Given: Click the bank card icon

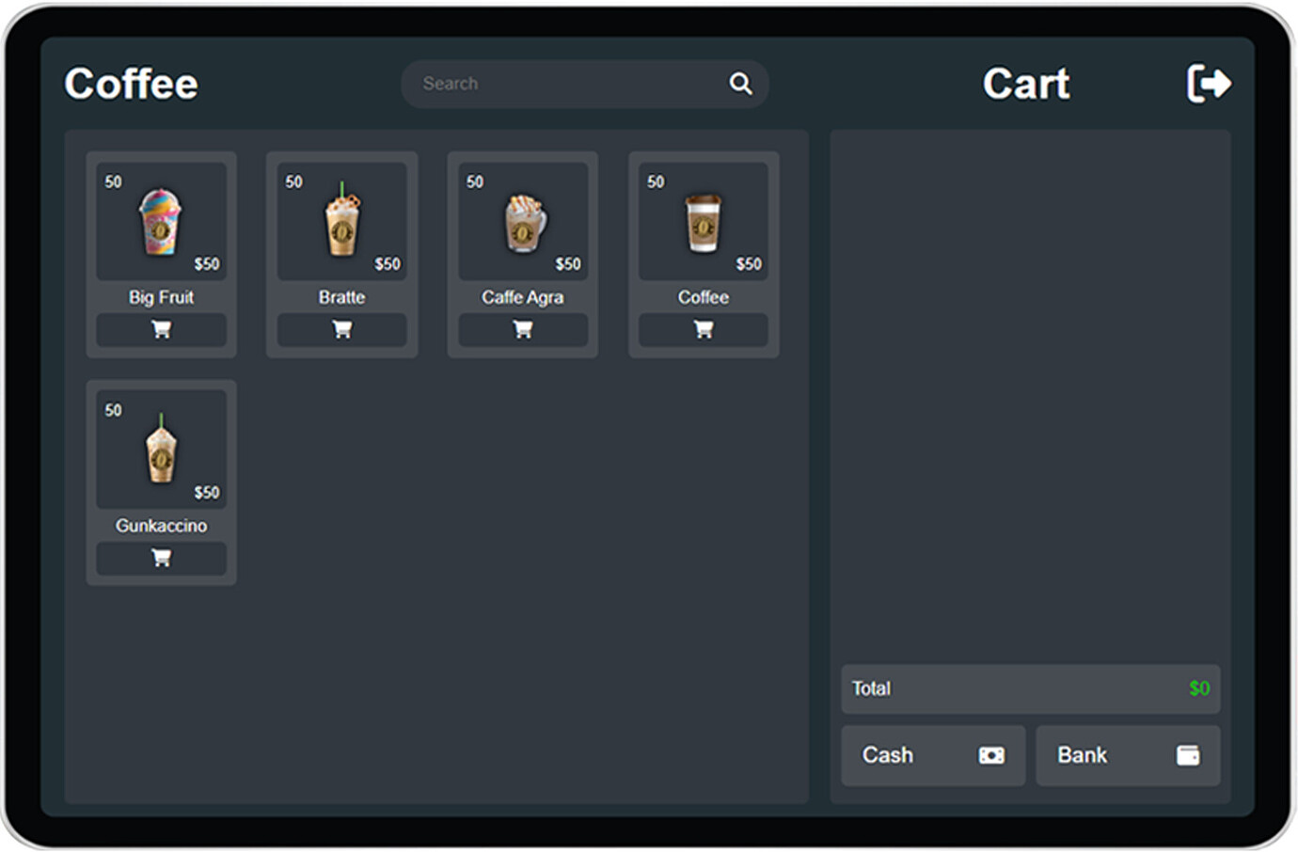Looking at the screenshot, I should (x=1188, y=755).
